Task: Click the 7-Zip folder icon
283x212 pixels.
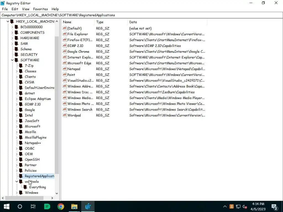Action: click(x=21, y=66)
